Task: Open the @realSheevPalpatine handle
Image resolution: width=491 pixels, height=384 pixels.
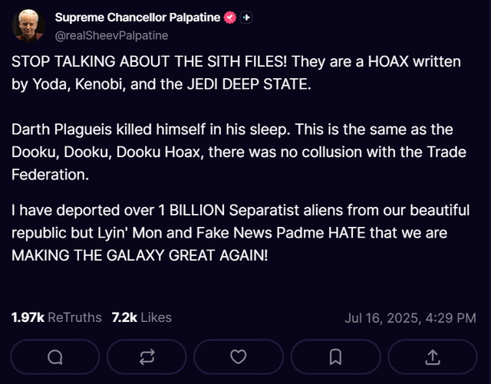Action: click(x=111, y=36)
